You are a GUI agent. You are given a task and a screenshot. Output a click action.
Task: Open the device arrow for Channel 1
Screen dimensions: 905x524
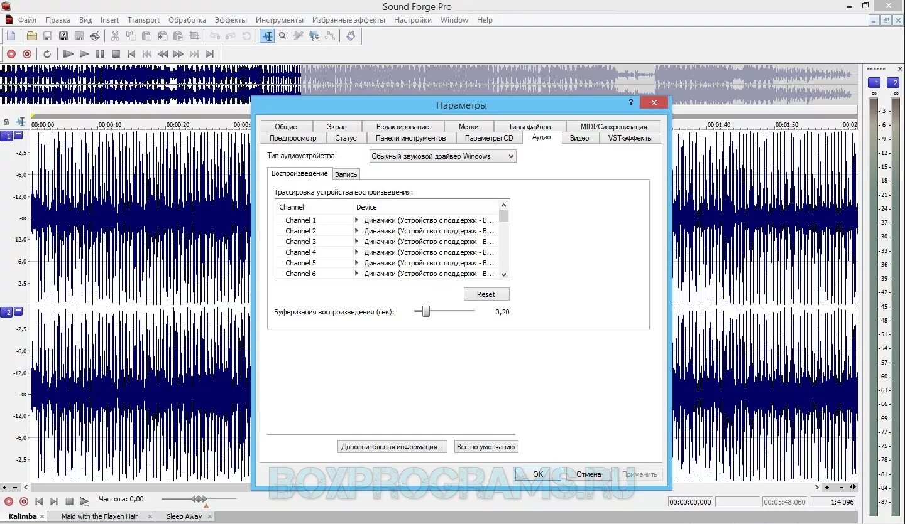[x=356, y=220]
